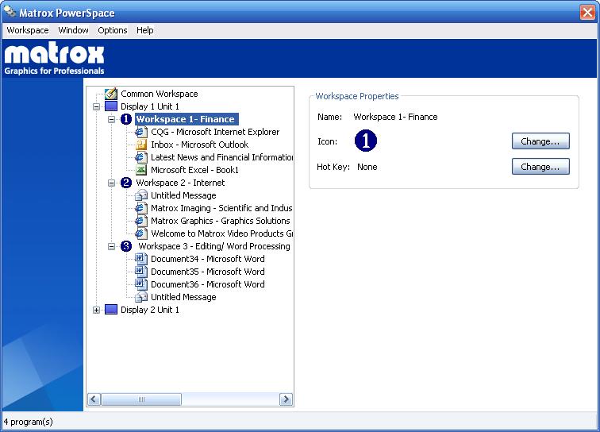Image resolution: width=600 pixels, height=432 pixels.
Task: Click the horizontal scrollbar thumb of the tree
Action: click(x=141, y=399)
